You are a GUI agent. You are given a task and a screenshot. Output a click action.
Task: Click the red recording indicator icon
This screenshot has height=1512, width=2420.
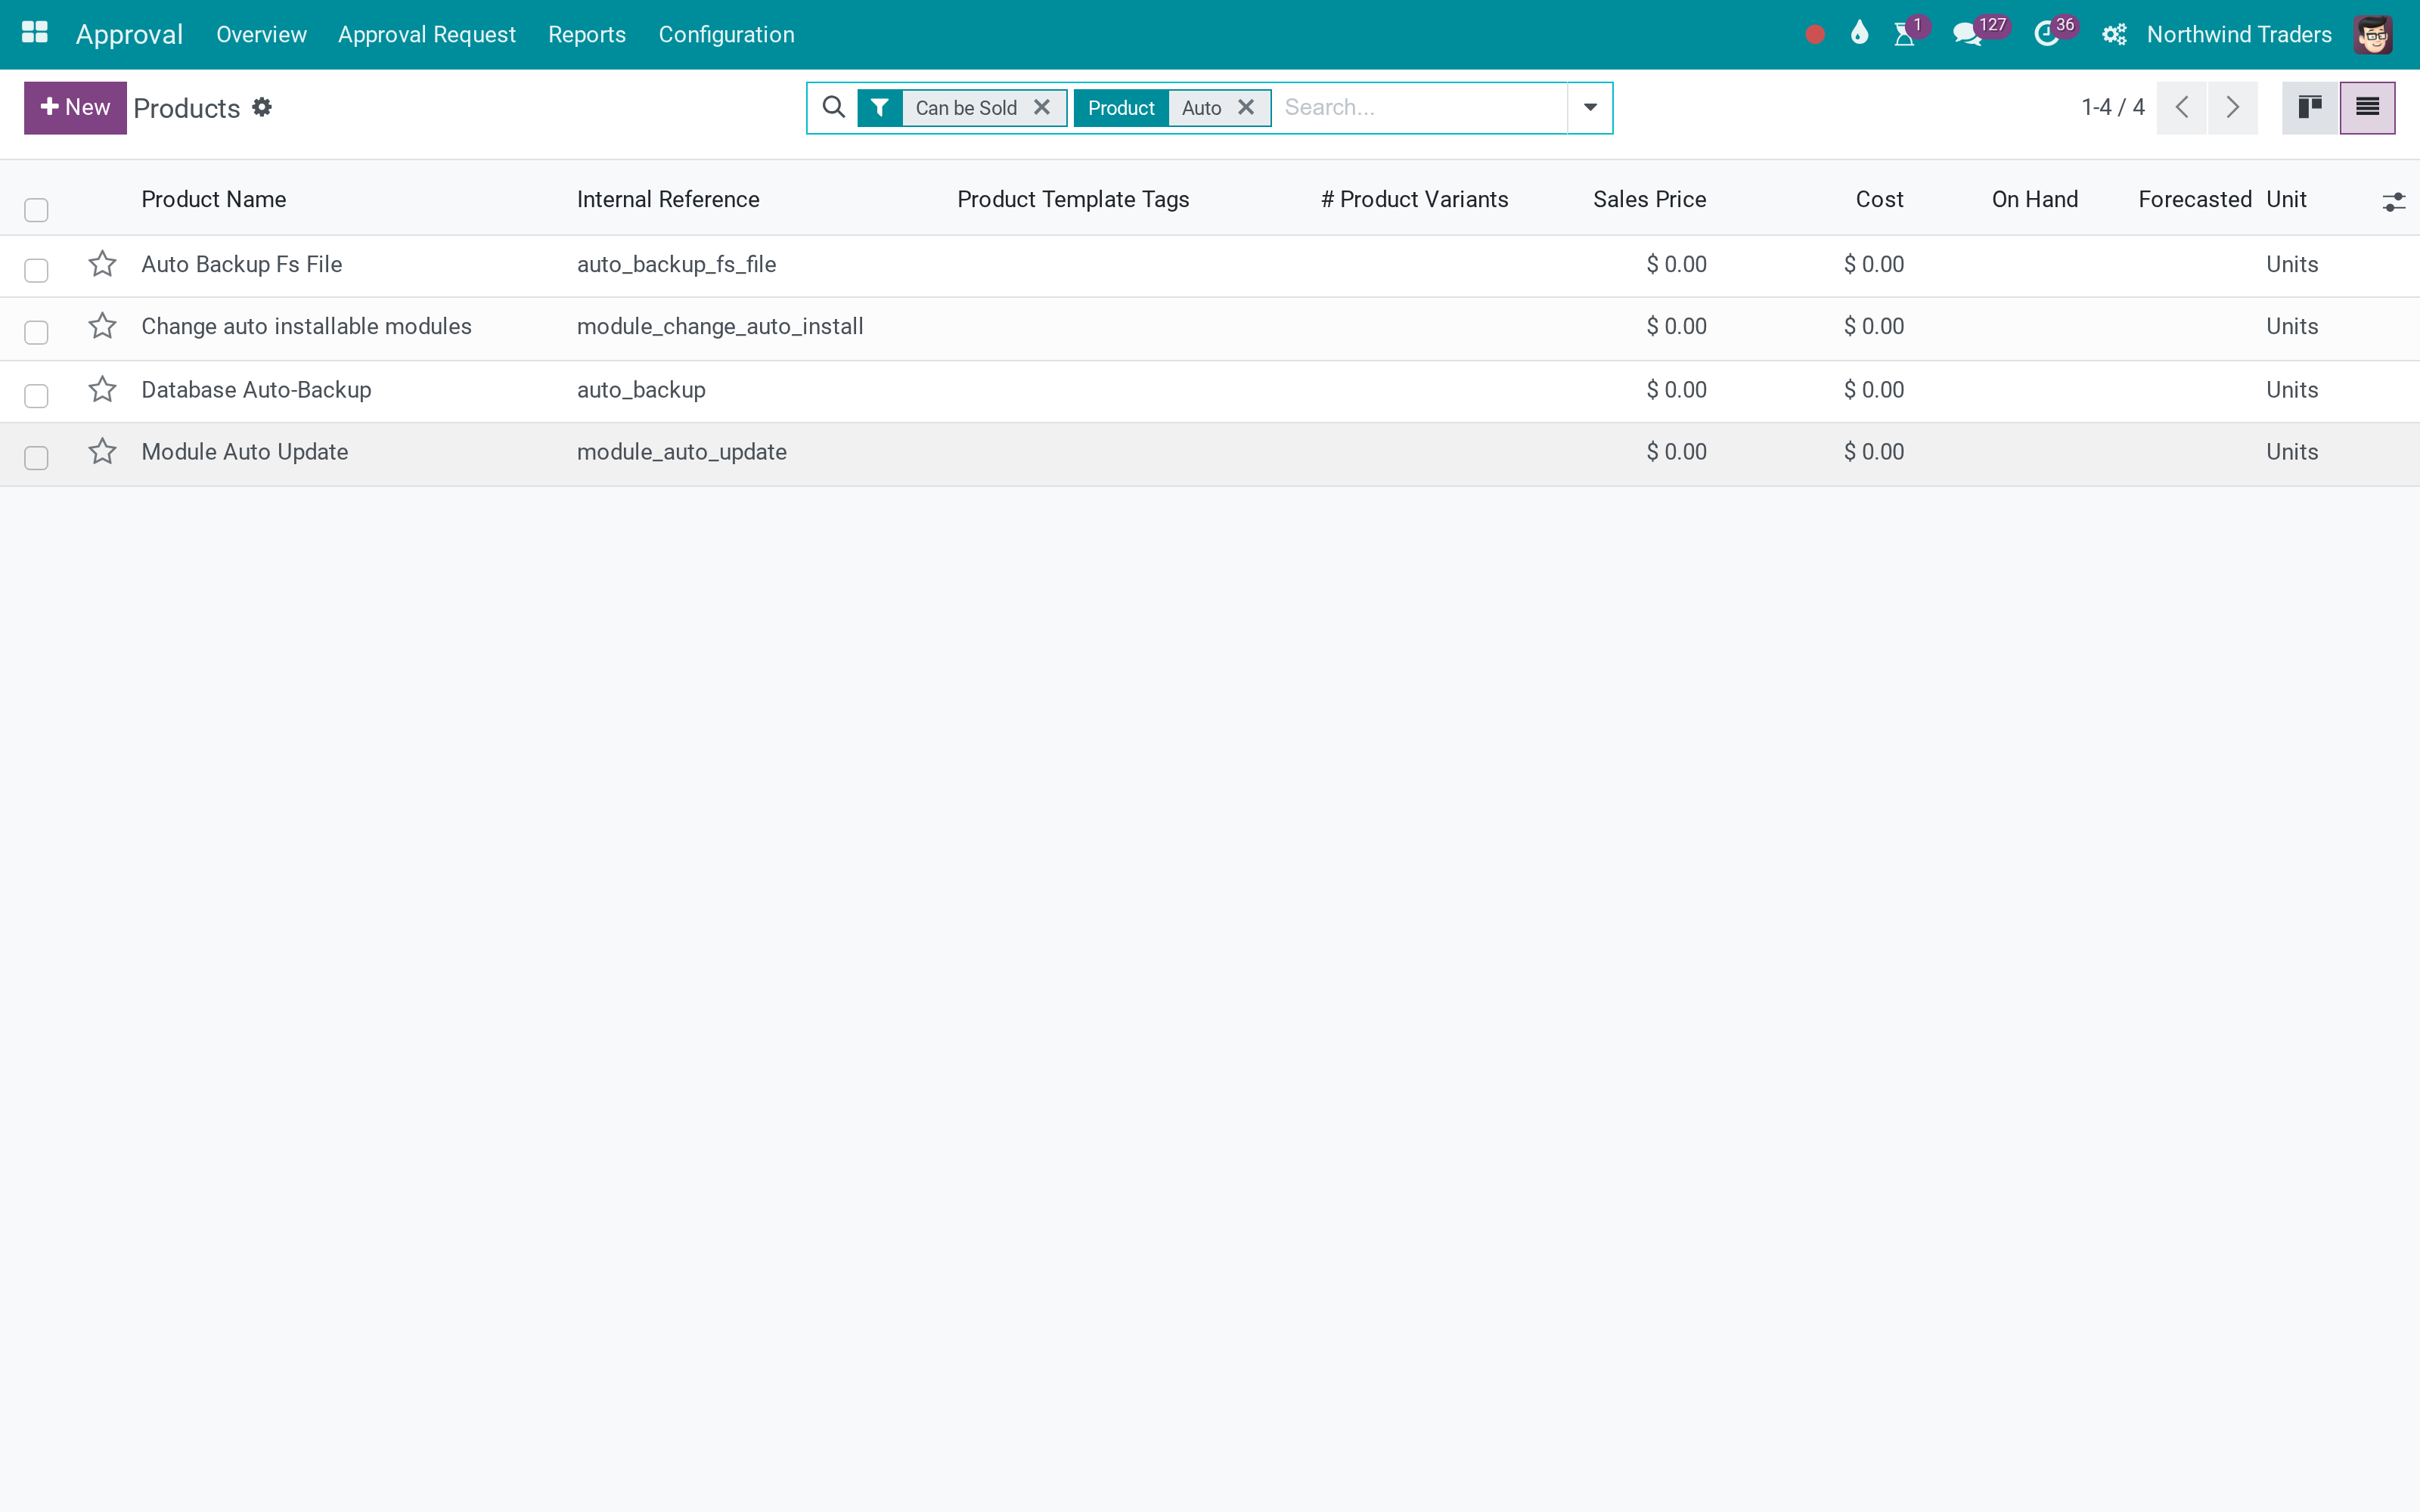pos(1815,35)
